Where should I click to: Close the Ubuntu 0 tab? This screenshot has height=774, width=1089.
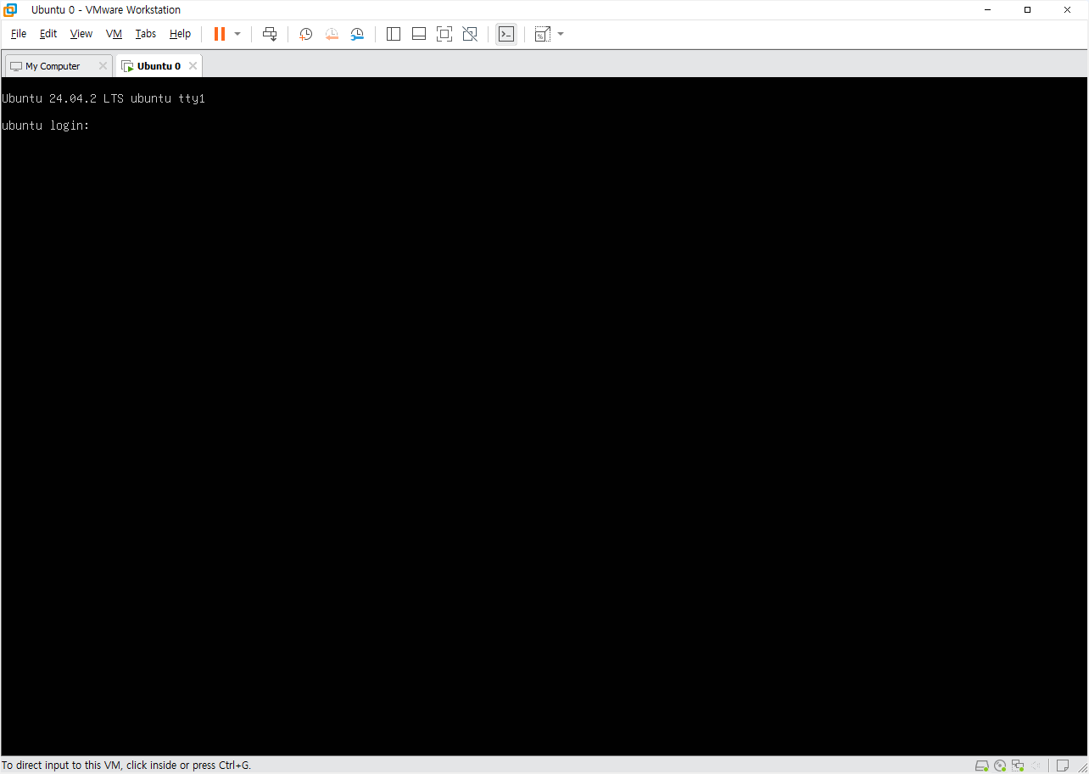(x=193, y=66)
